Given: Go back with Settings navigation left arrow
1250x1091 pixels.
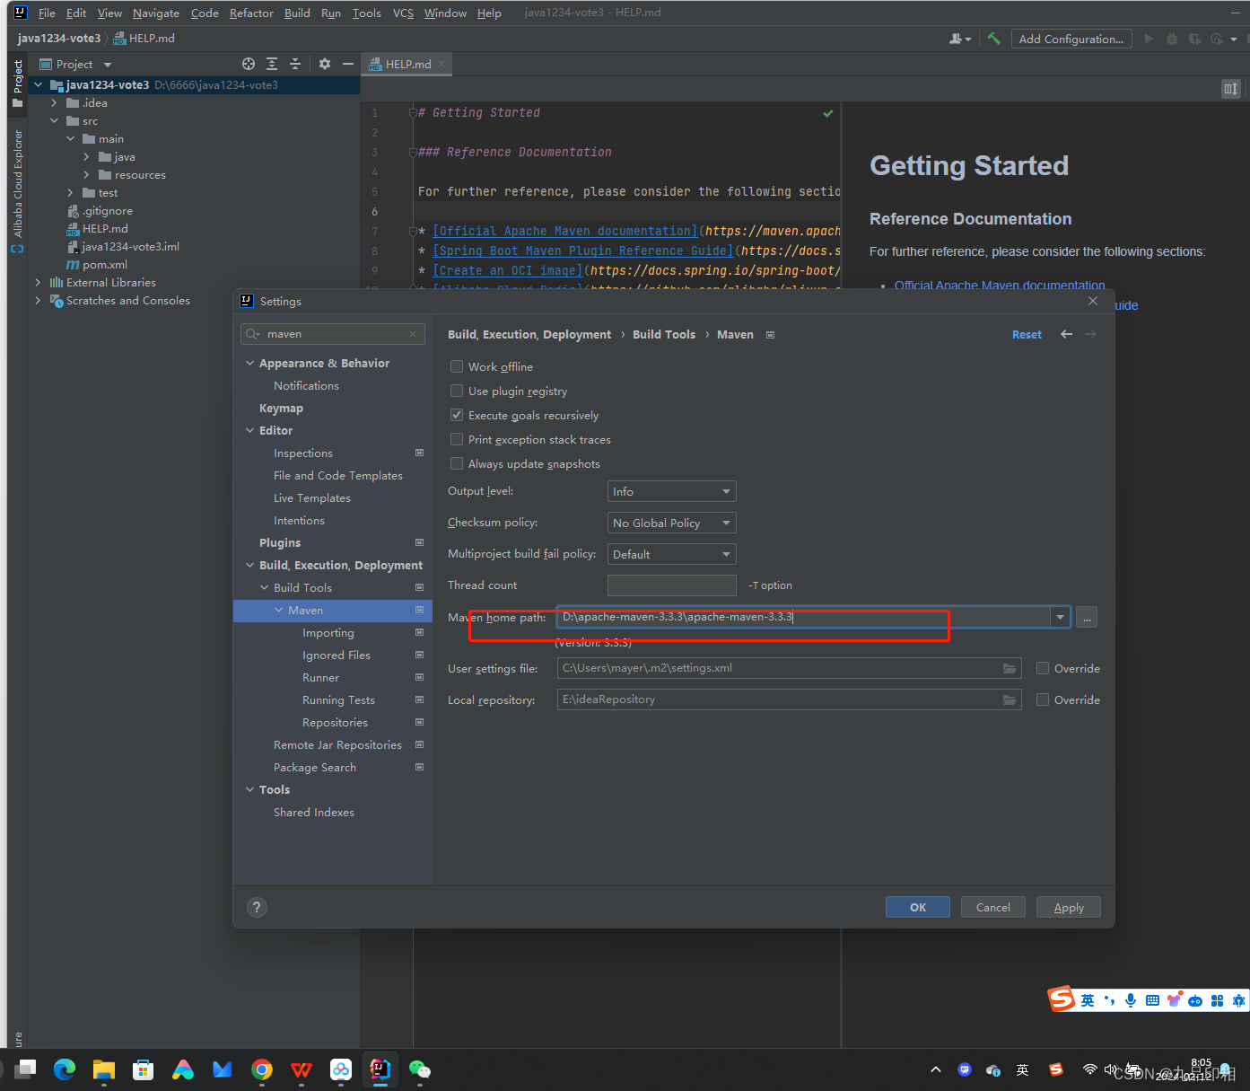Looking at the screenshot, I should 1066,334.
